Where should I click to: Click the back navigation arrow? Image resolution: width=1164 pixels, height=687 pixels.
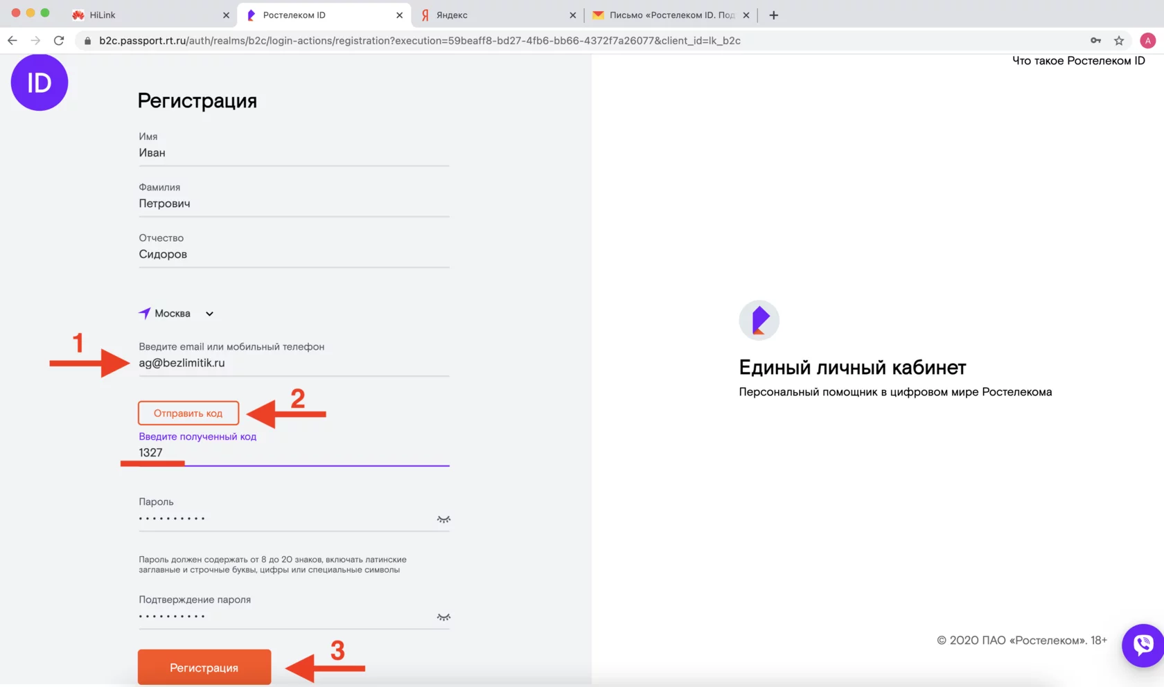click(x=12, y=40)
